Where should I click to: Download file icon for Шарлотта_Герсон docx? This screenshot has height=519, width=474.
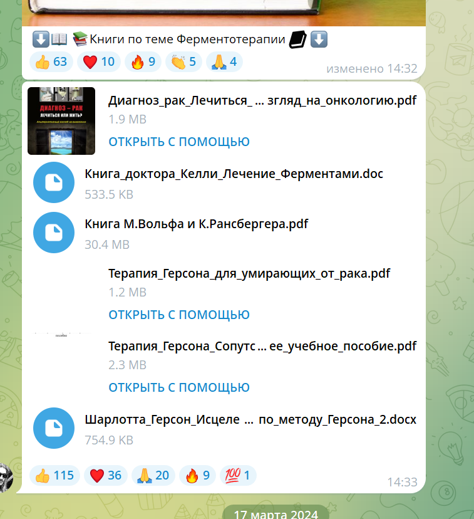54,428
